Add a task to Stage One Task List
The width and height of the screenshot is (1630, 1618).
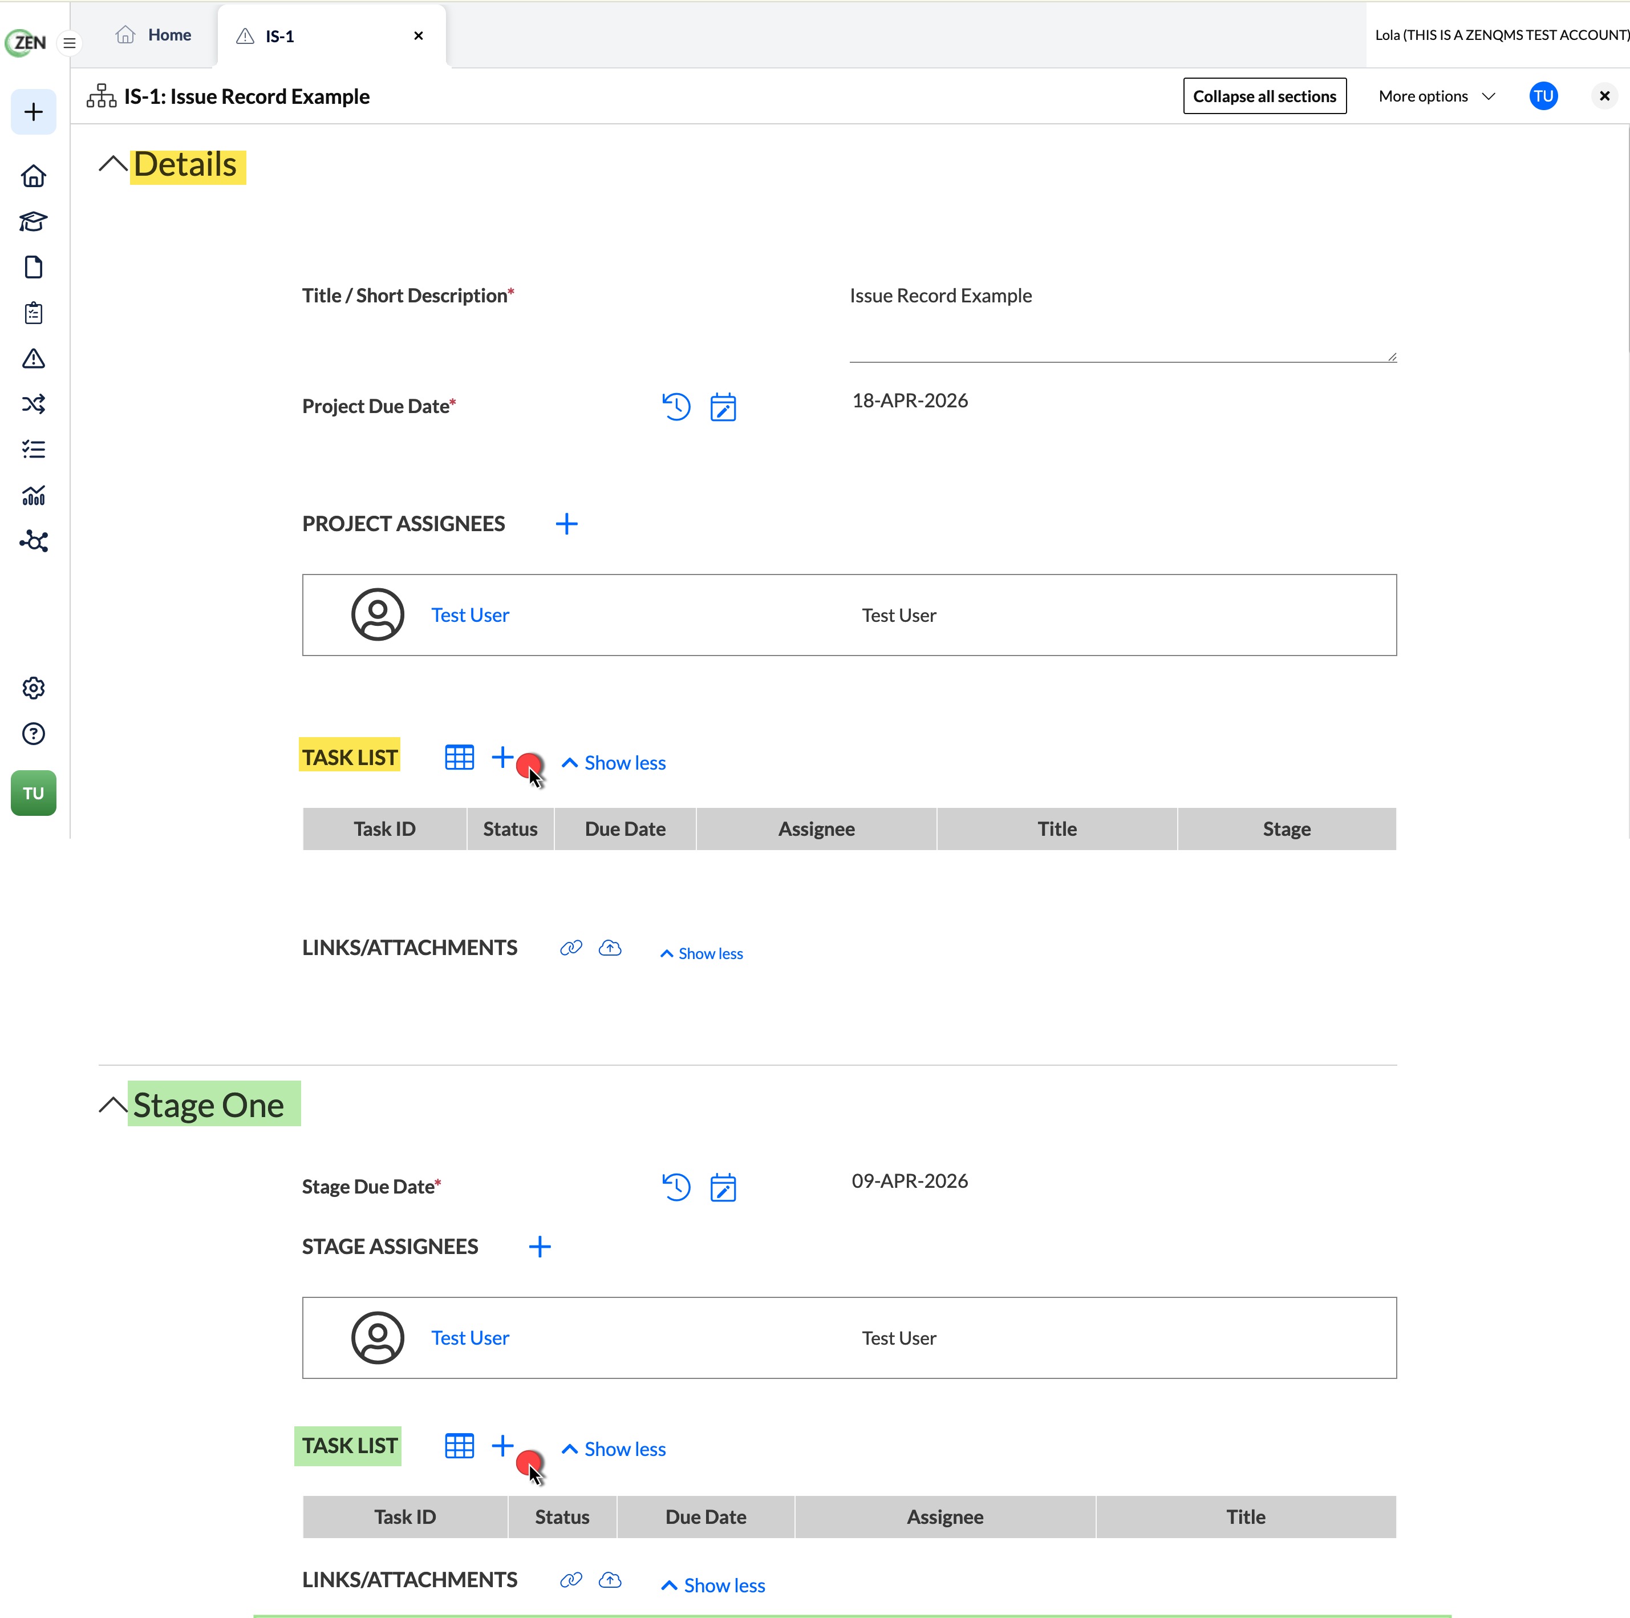503,1445
